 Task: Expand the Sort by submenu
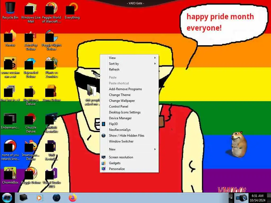129,64
